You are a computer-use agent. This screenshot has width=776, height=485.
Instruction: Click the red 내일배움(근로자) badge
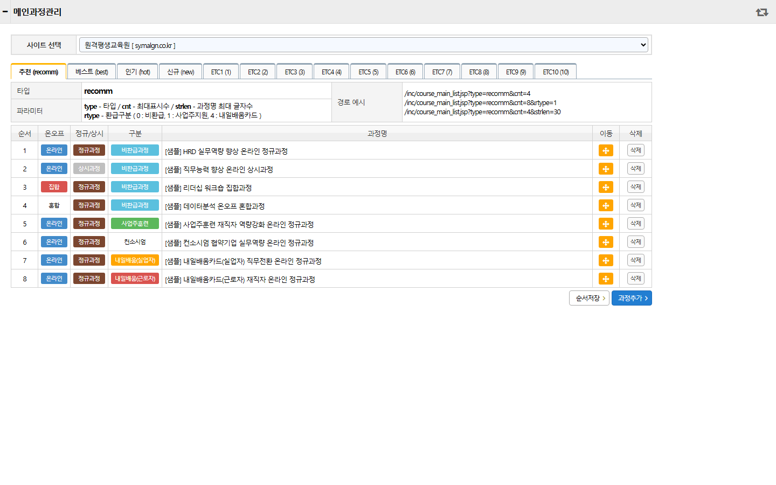pos(135,279)
